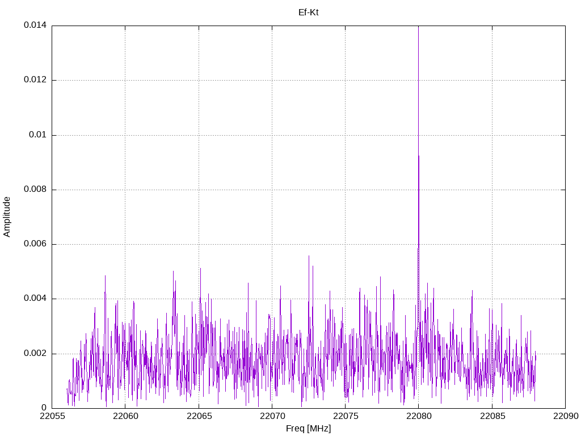Image resolution: width=581 pixels, height=436 pixels.
Task: Select the 0.006 y-axis tick label
Action: (x=35, y=244)
